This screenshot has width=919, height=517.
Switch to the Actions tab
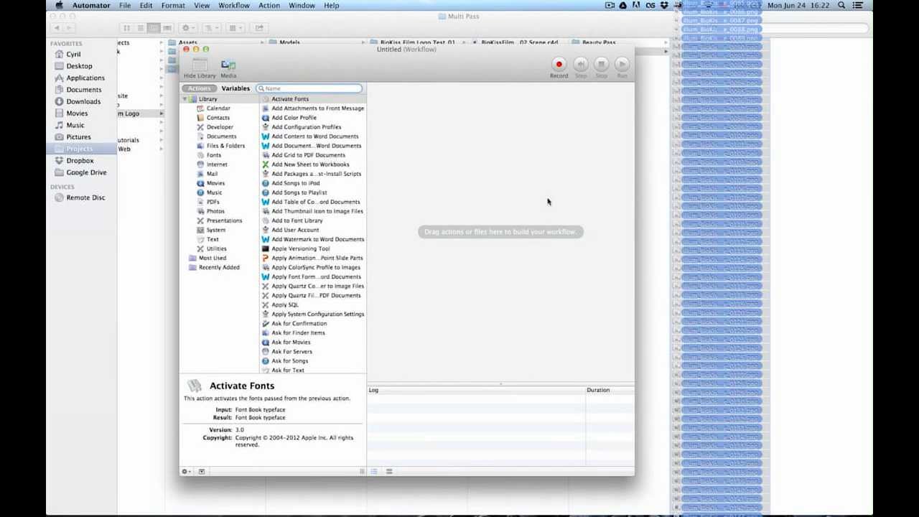tap(199, 88)
